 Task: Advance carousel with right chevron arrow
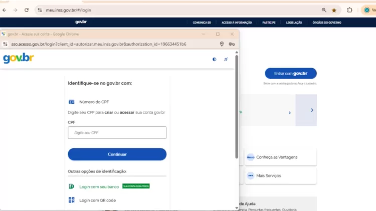(312, 110)
